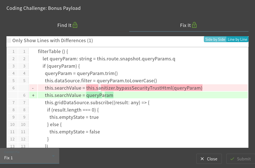Switch to the Fix It tab
Viewport: 255px width, 168px height.
(189, 25)
